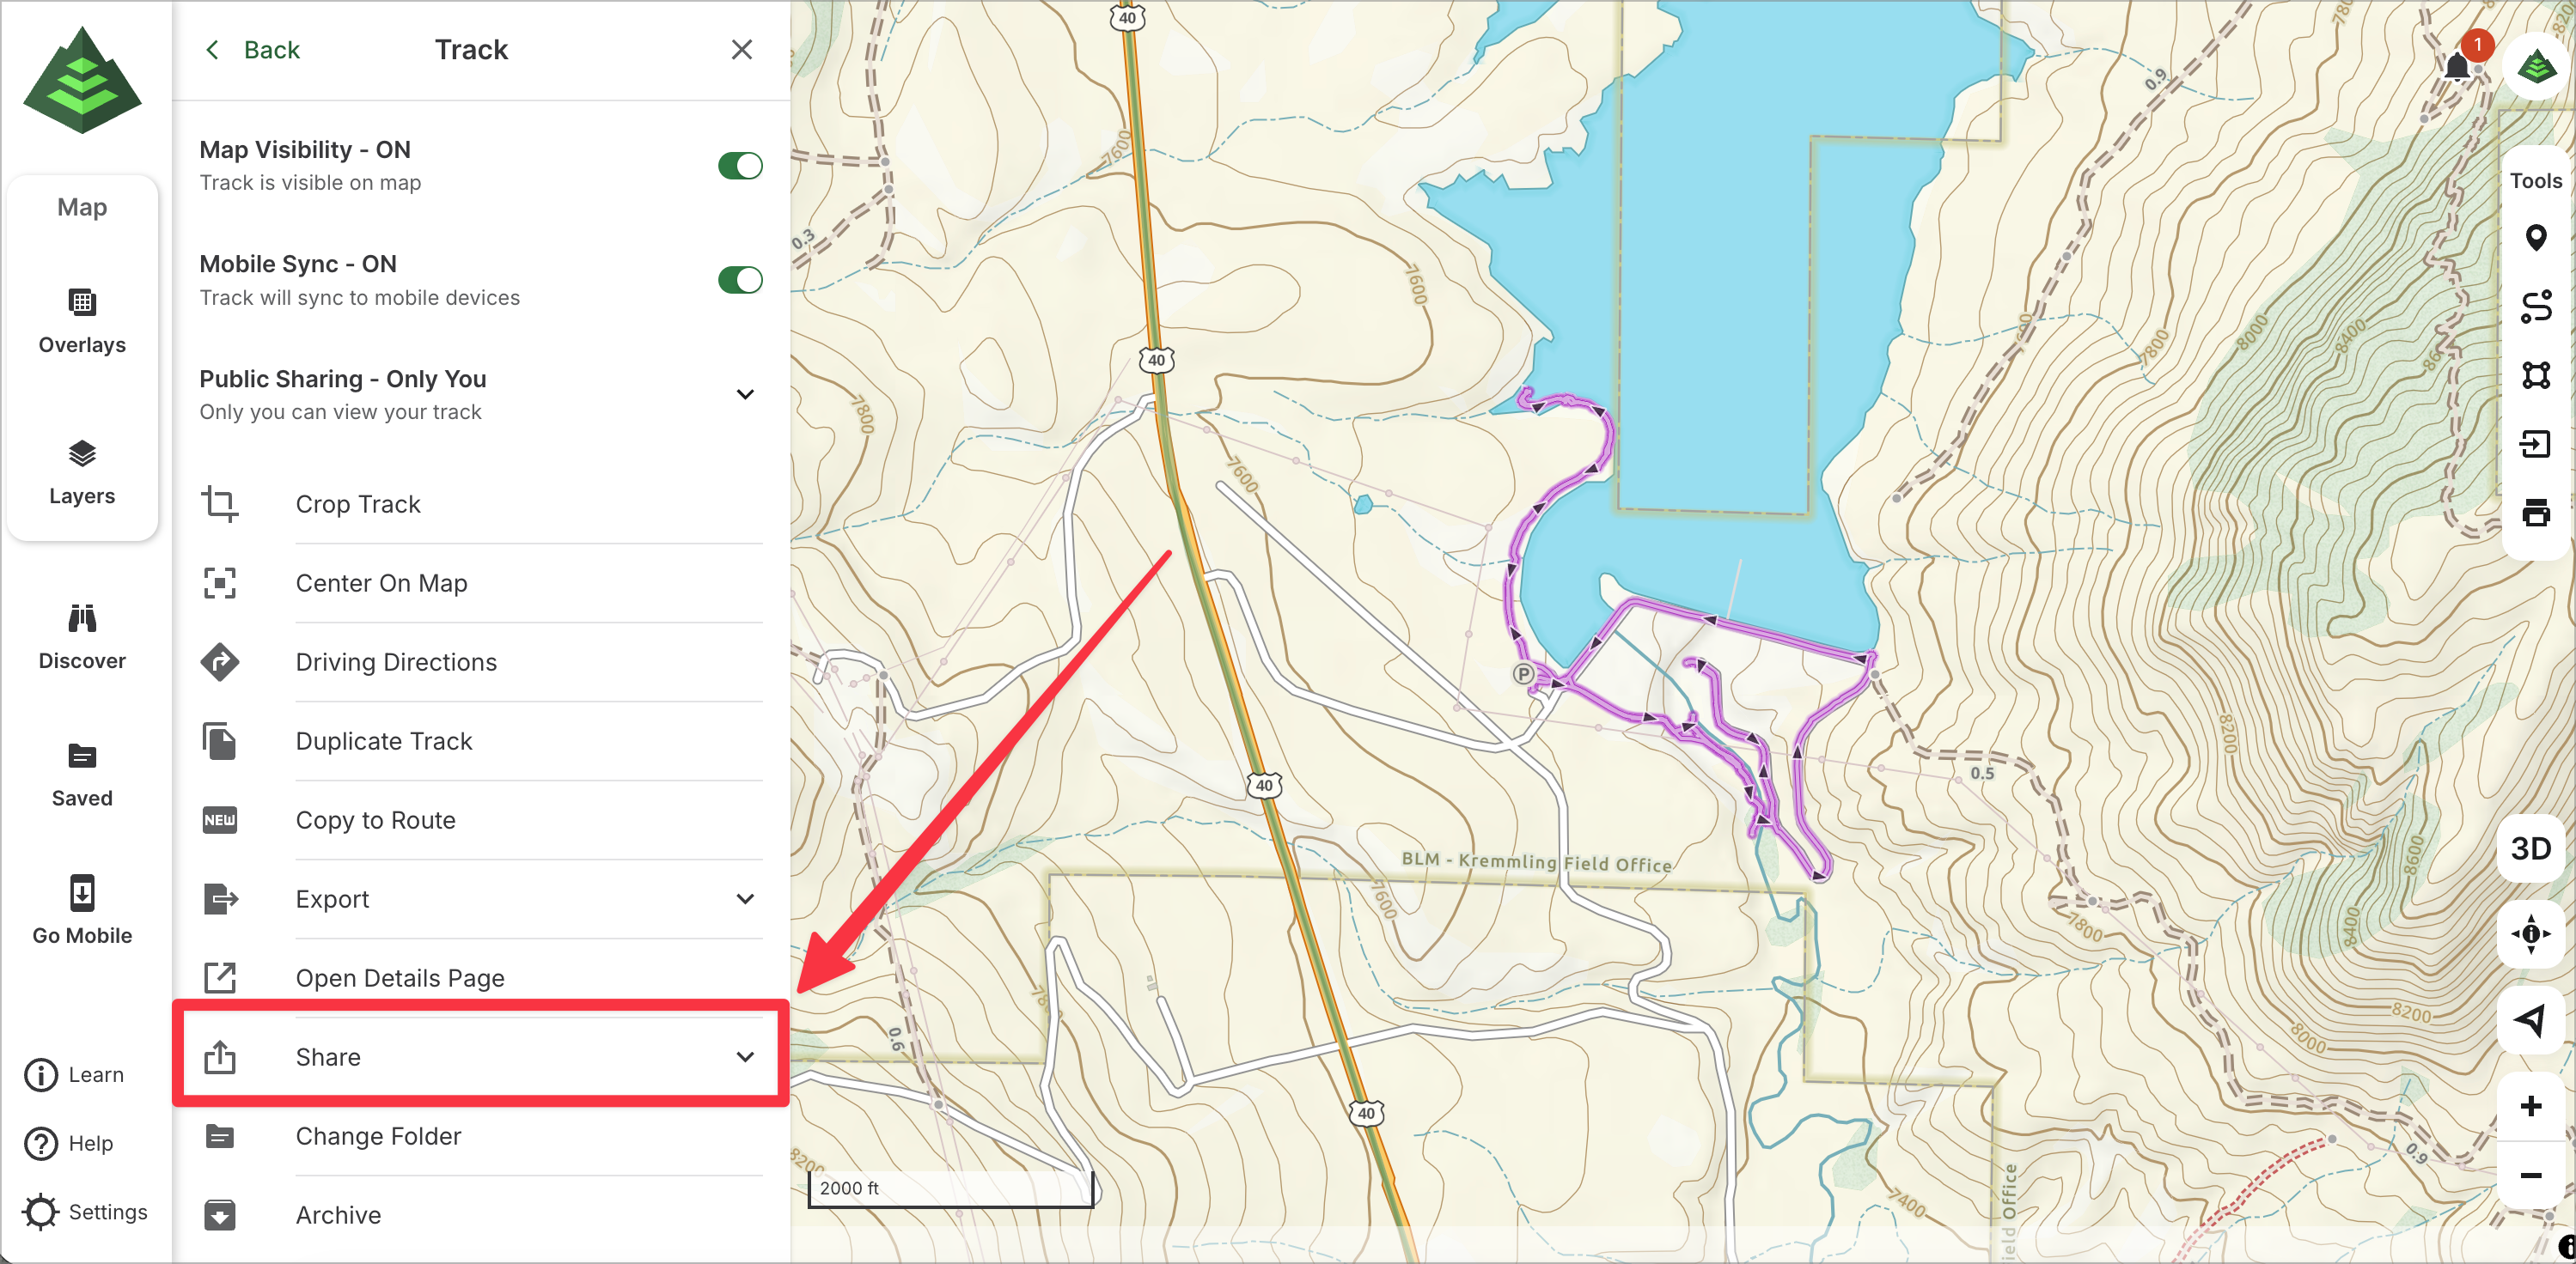Locate me with arrow icon
2576x1264 pixels.
(x=2530, y=1019)
